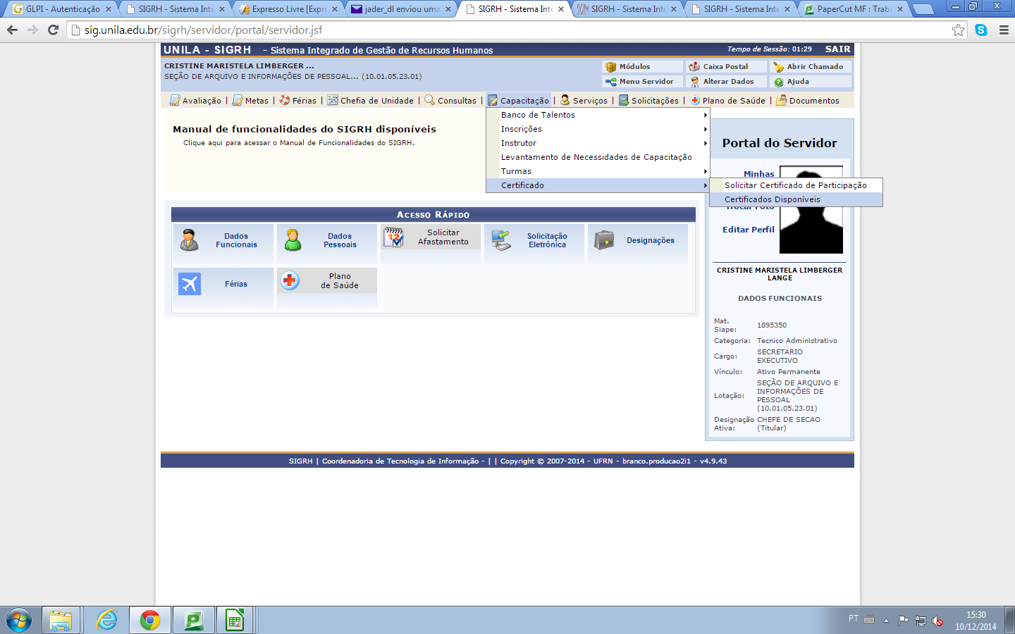
Task: Open the Metas menu
Action: tap(250, 101)
